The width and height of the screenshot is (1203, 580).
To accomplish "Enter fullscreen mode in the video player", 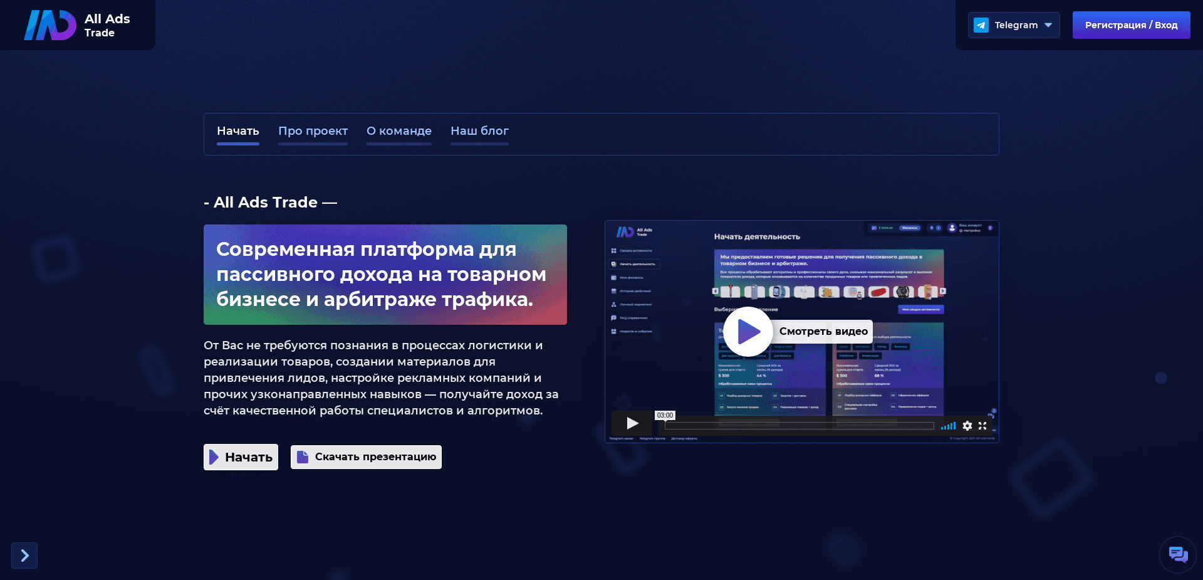I will 982,426.
